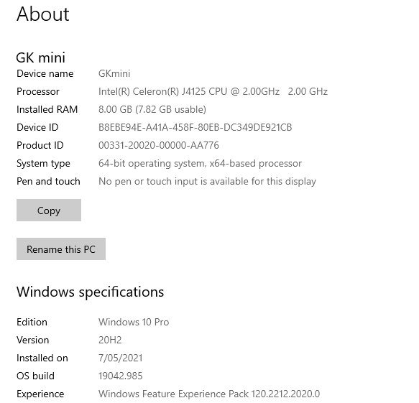Click the About page heading
This screenshot has width=419, height=403.
point(43,14)
